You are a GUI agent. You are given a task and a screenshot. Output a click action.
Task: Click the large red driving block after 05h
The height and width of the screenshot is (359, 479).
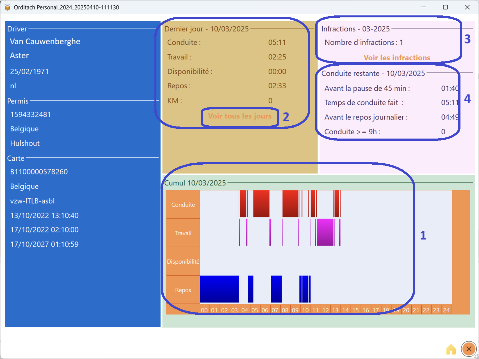click(261, 204)
